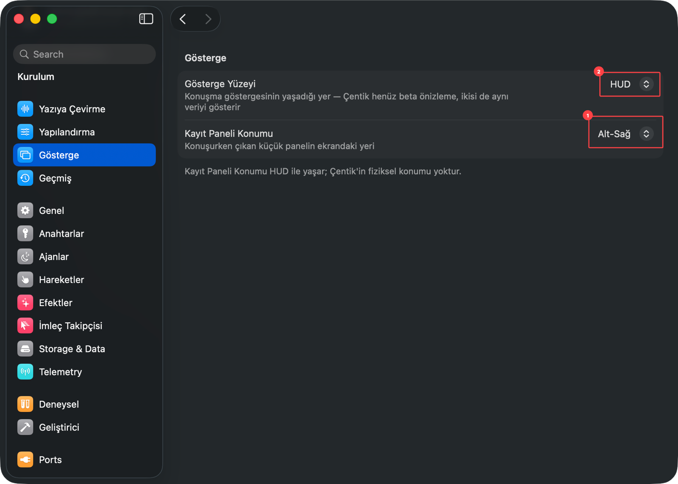Select the Deneysel test tubes icon

tap(25, 404)
